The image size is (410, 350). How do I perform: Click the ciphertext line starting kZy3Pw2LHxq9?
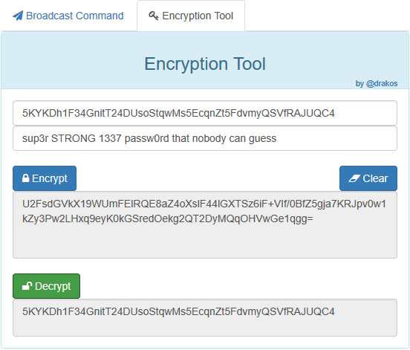pos(168,218)
